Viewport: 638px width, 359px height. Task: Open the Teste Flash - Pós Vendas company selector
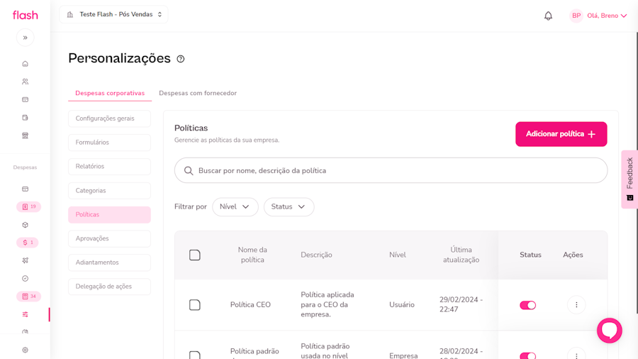pos(113,15)
